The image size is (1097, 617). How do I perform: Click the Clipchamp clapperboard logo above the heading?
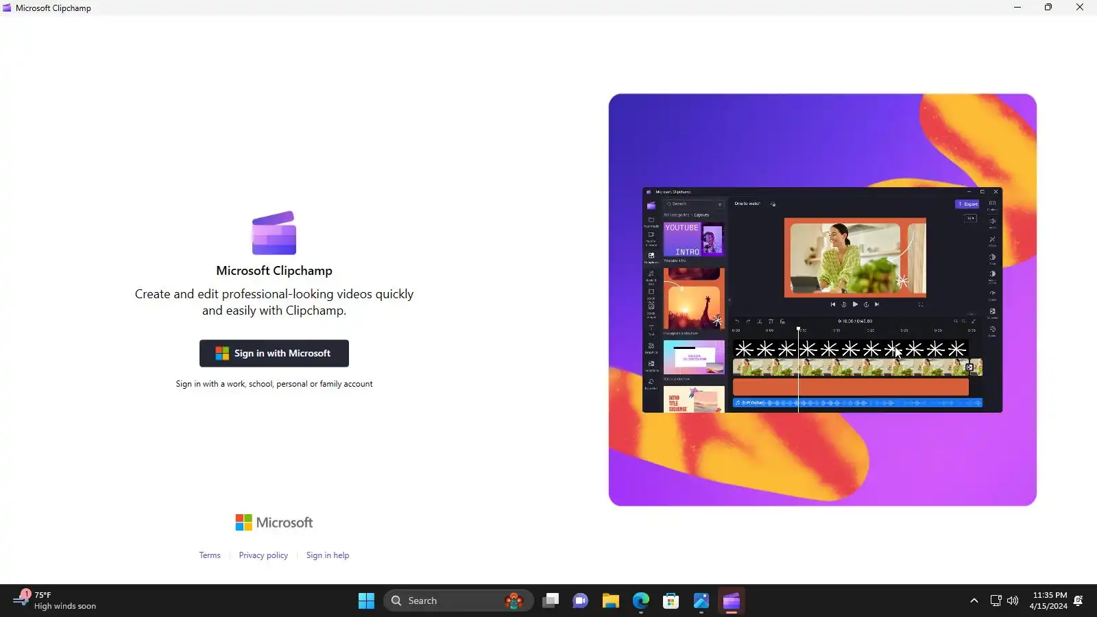[274, 233]
